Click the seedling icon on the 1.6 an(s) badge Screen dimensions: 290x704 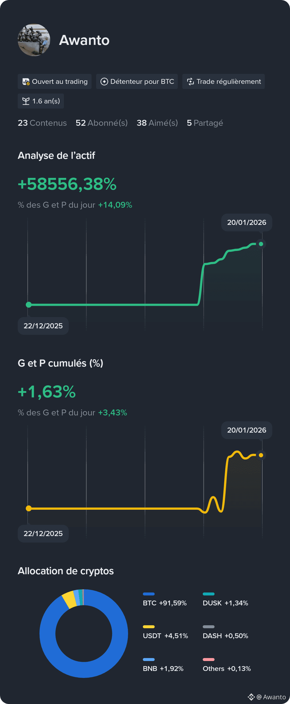[x=26, y=101]
